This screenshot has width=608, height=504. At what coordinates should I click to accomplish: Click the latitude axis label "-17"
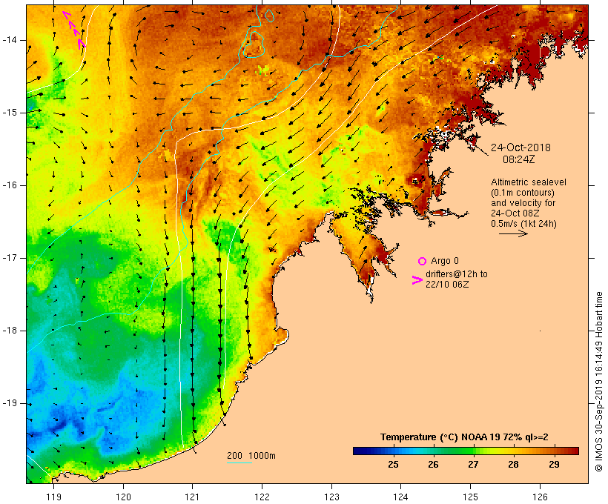pyautogui.click(x=9, y=258)
